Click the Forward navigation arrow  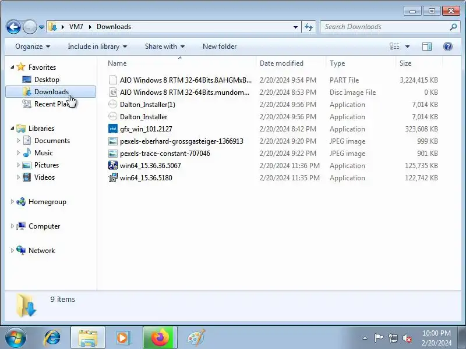pyautogui.click(x=30, y=27)
